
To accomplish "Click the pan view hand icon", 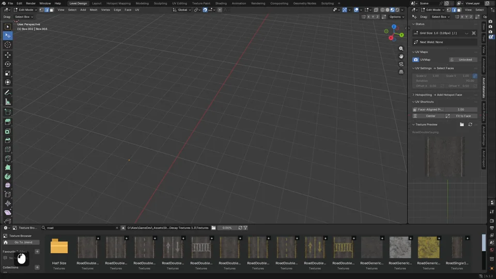I will point(401,56).
